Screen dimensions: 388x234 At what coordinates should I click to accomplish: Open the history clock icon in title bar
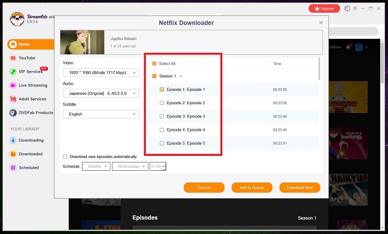coord(347,8)
